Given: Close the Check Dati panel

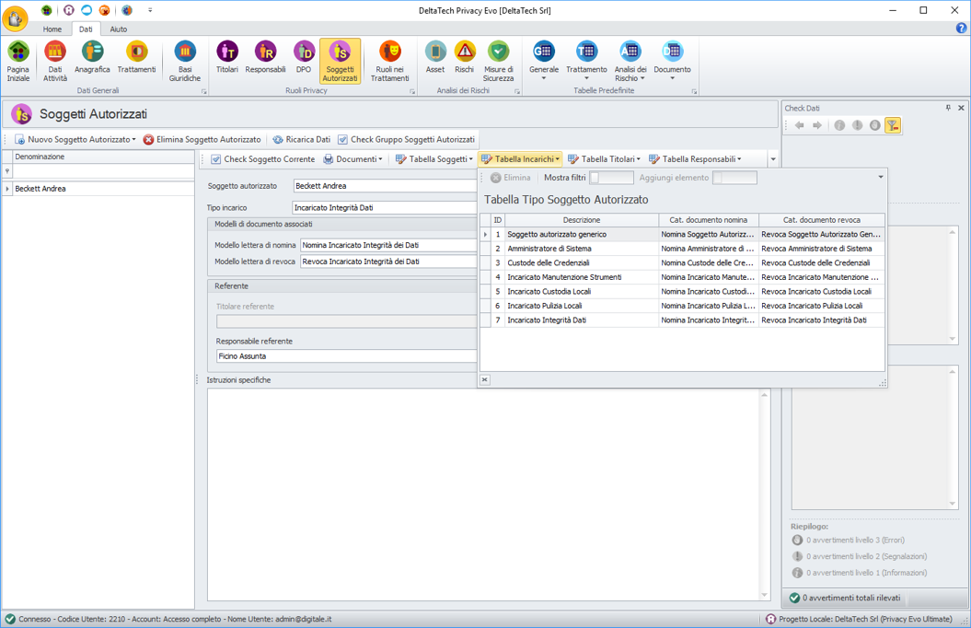Looking at the screenshot, I should [x=961, y=108].
